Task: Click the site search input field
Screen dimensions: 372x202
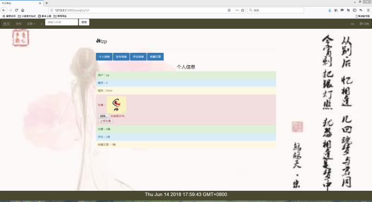Action: pyautogui.click(x=62, y=22)
